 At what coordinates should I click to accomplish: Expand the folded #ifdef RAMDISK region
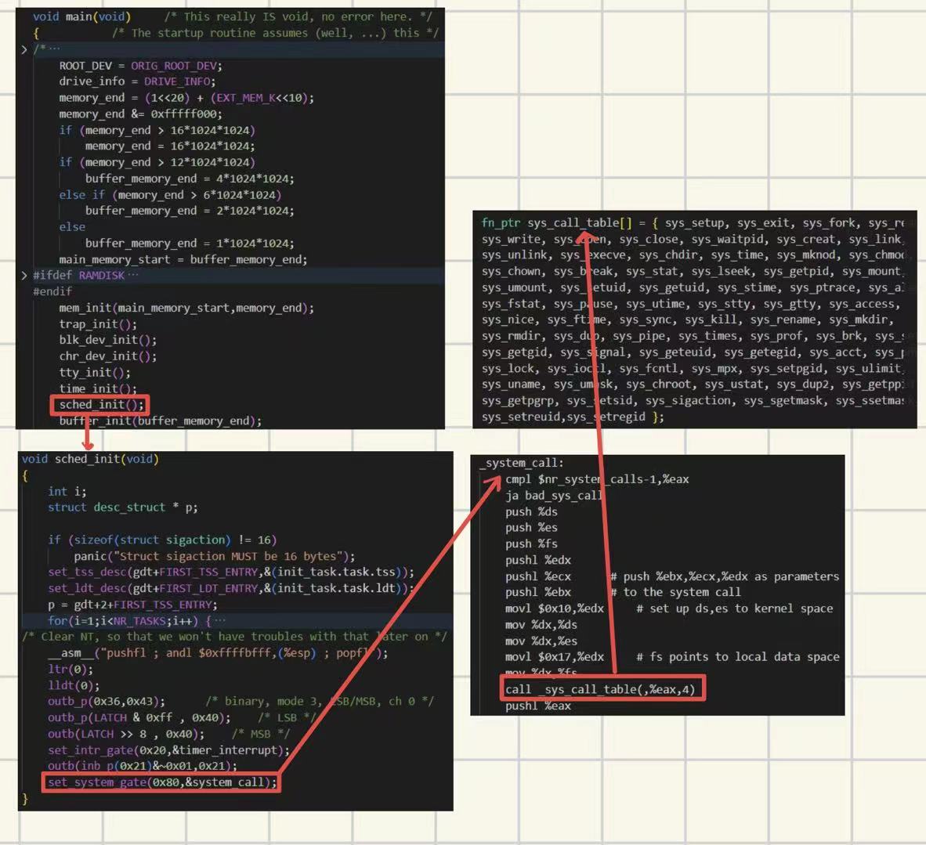pos(24,275)
